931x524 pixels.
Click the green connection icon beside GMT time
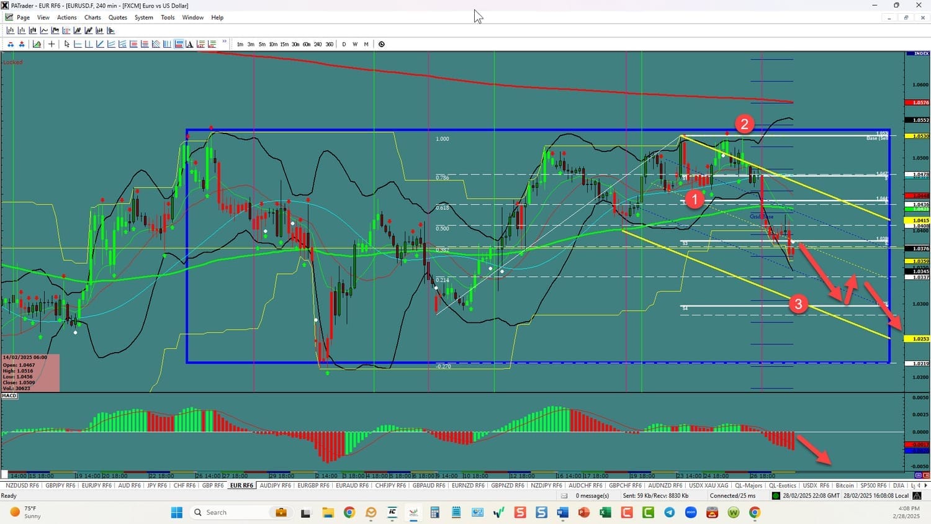[776, 495]
